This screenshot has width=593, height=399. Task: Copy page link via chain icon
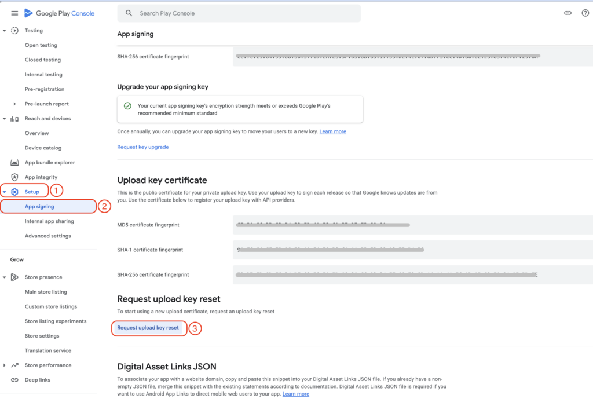tap(568, 13)
